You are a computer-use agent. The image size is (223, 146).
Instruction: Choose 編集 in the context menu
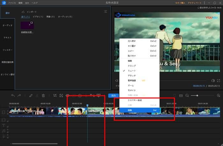[x=140, y=61]
